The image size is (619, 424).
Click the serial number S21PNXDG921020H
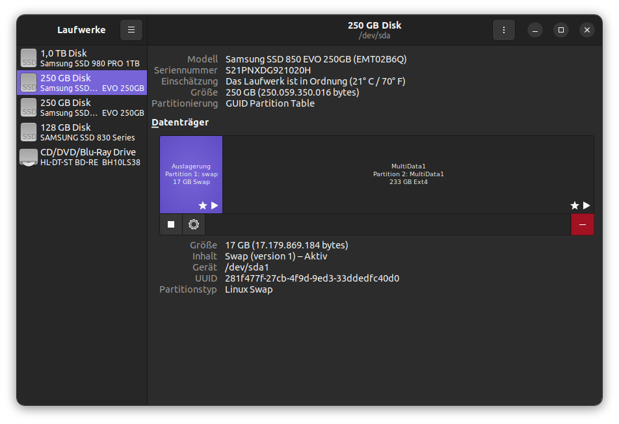tap(268, 70)
